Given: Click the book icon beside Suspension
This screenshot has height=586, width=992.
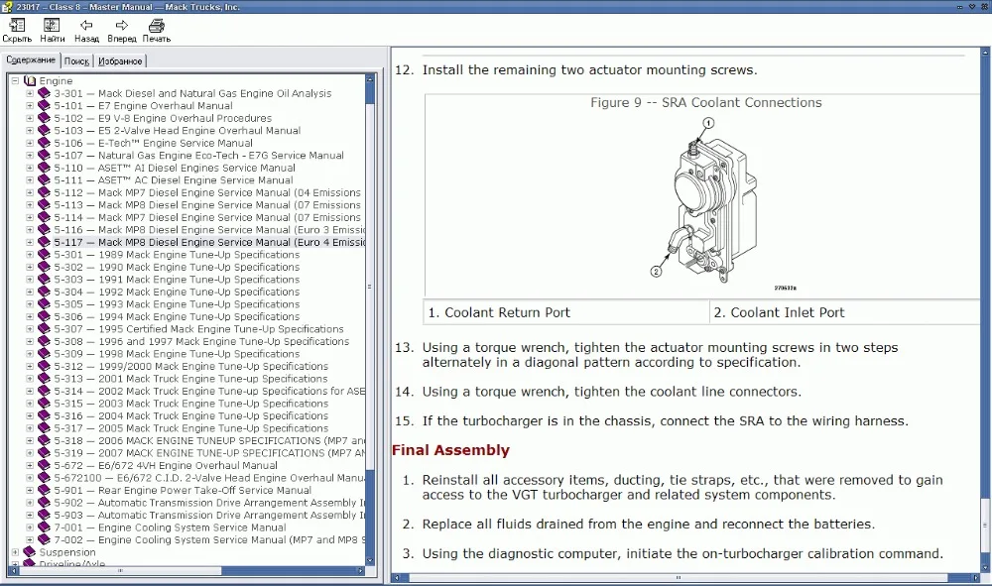Looking at the screenshot, I should click(x=30, y=552).
